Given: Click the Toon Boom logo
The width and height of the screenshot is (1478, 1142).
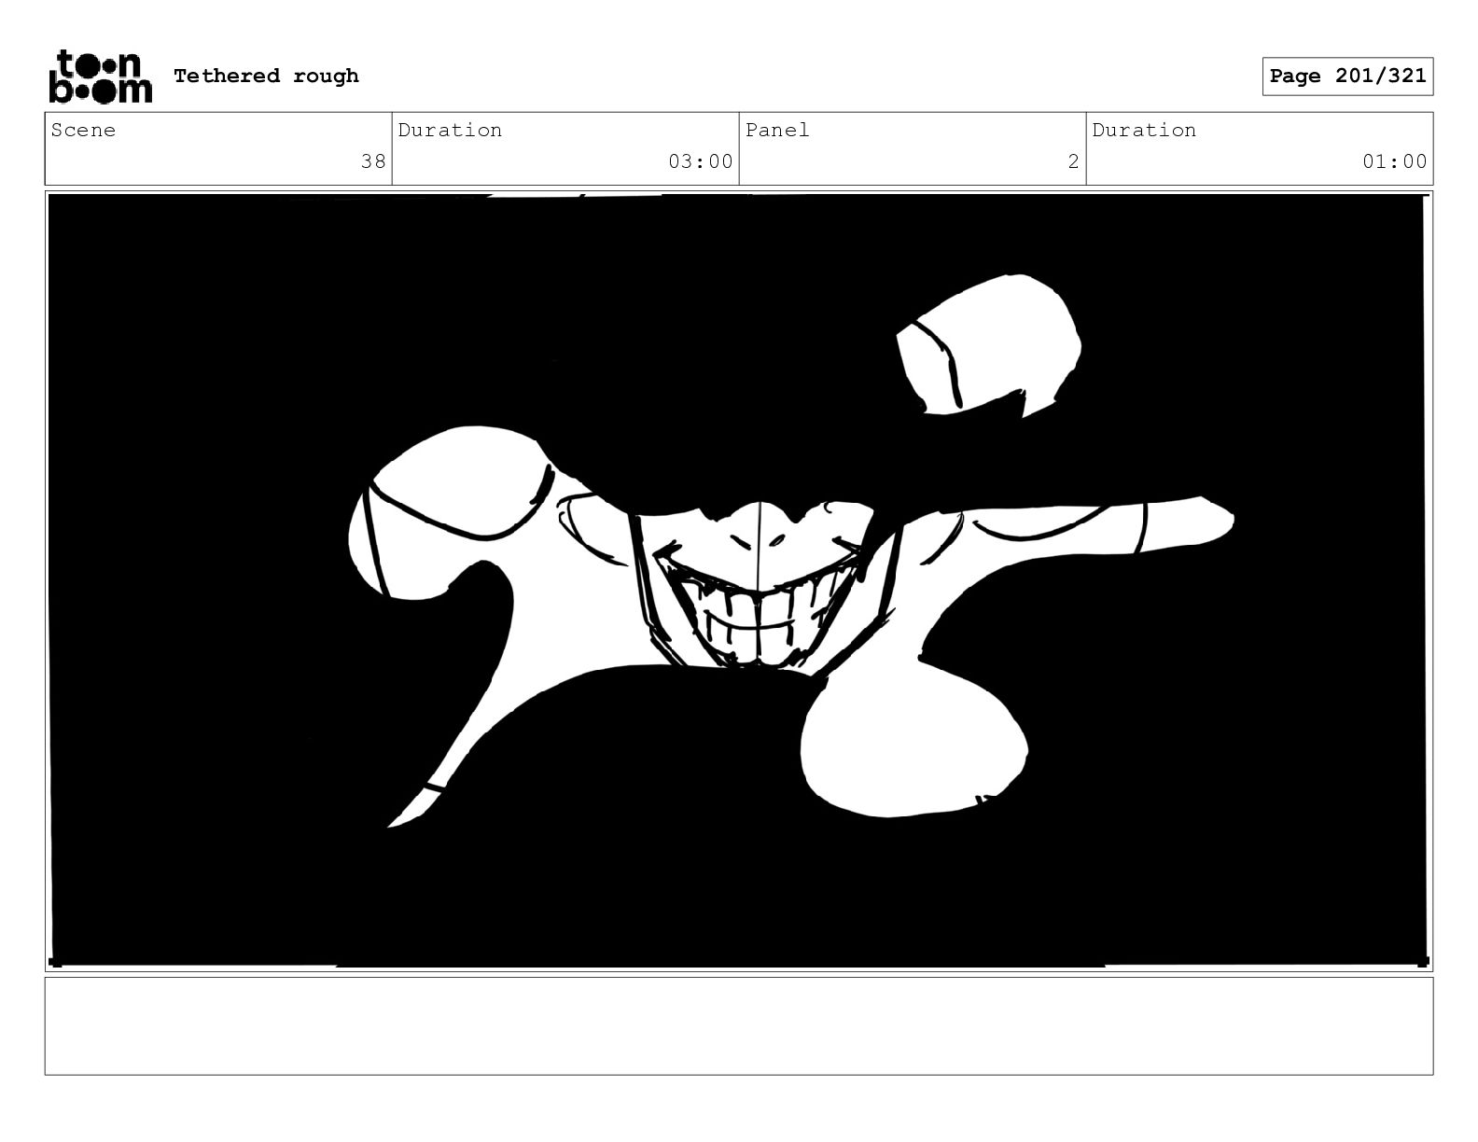Looking at the screenshot, I should 100,76.
